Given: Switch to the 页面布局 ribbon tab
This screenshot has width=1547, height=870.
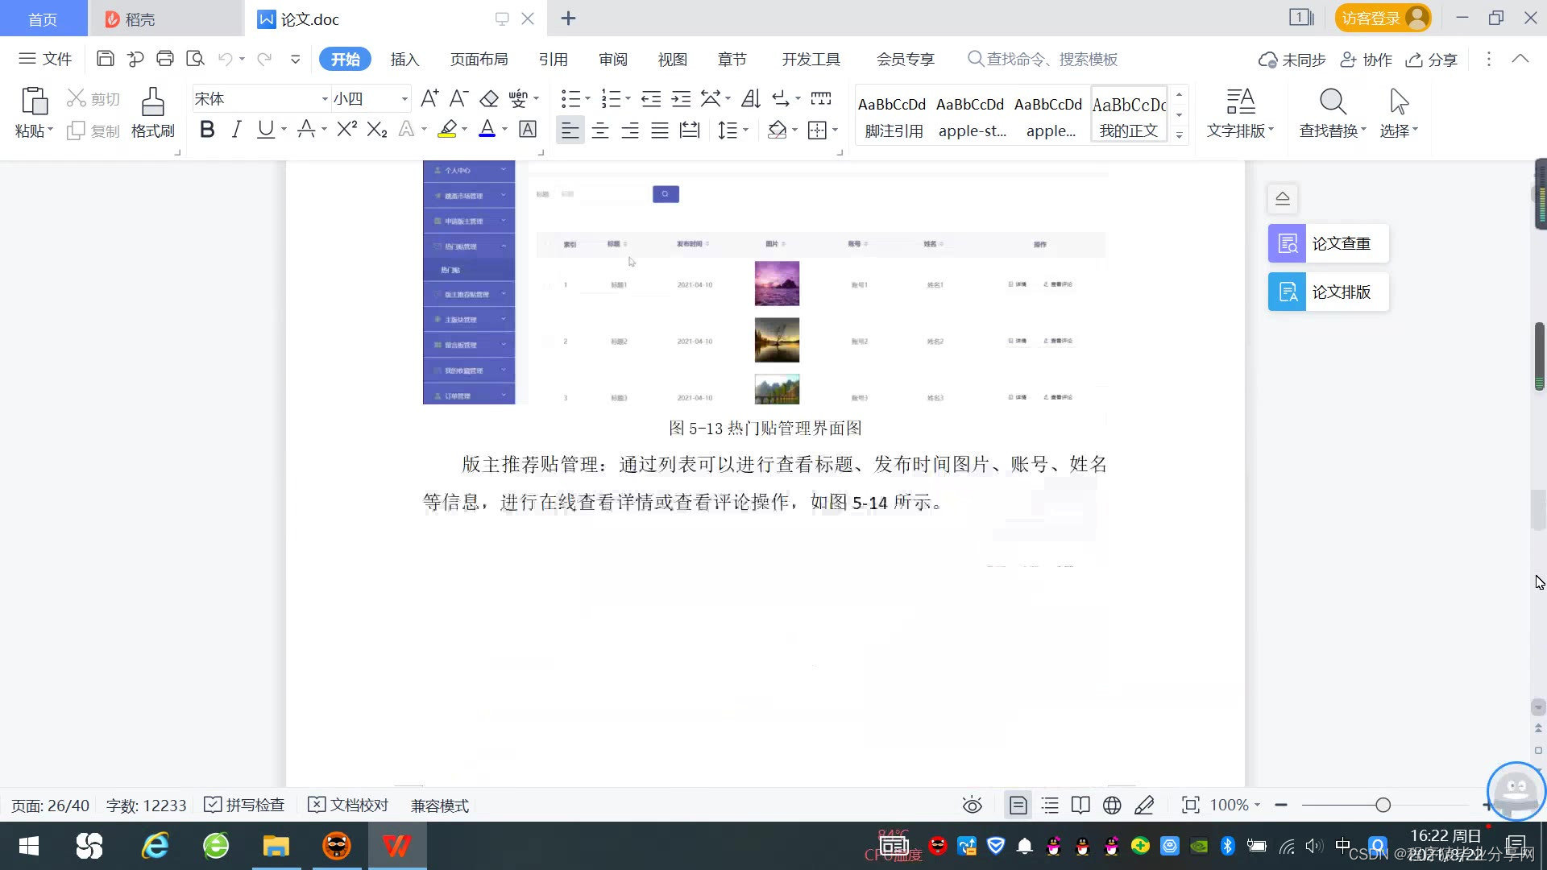Looking at the screenshot, I should tap(479, 59).
